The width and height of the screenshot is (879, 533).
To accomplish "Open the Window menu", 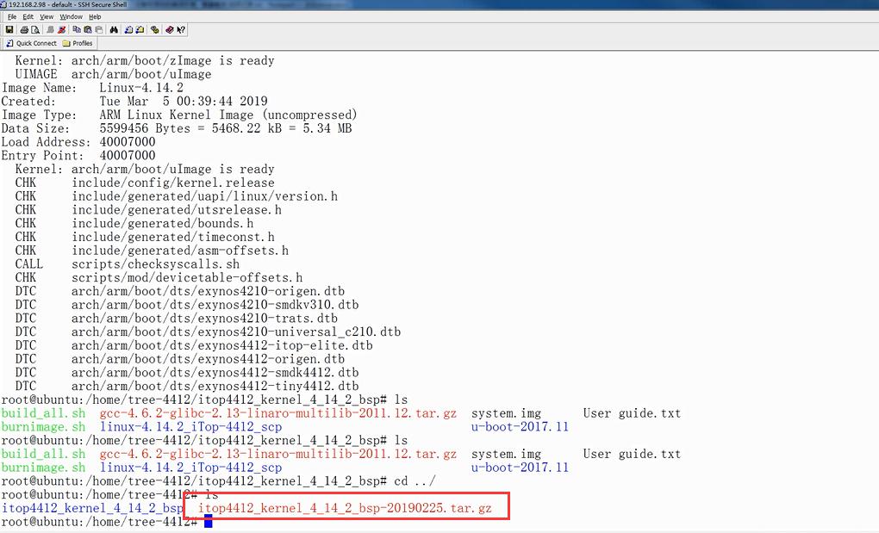I will pos(72,17).
